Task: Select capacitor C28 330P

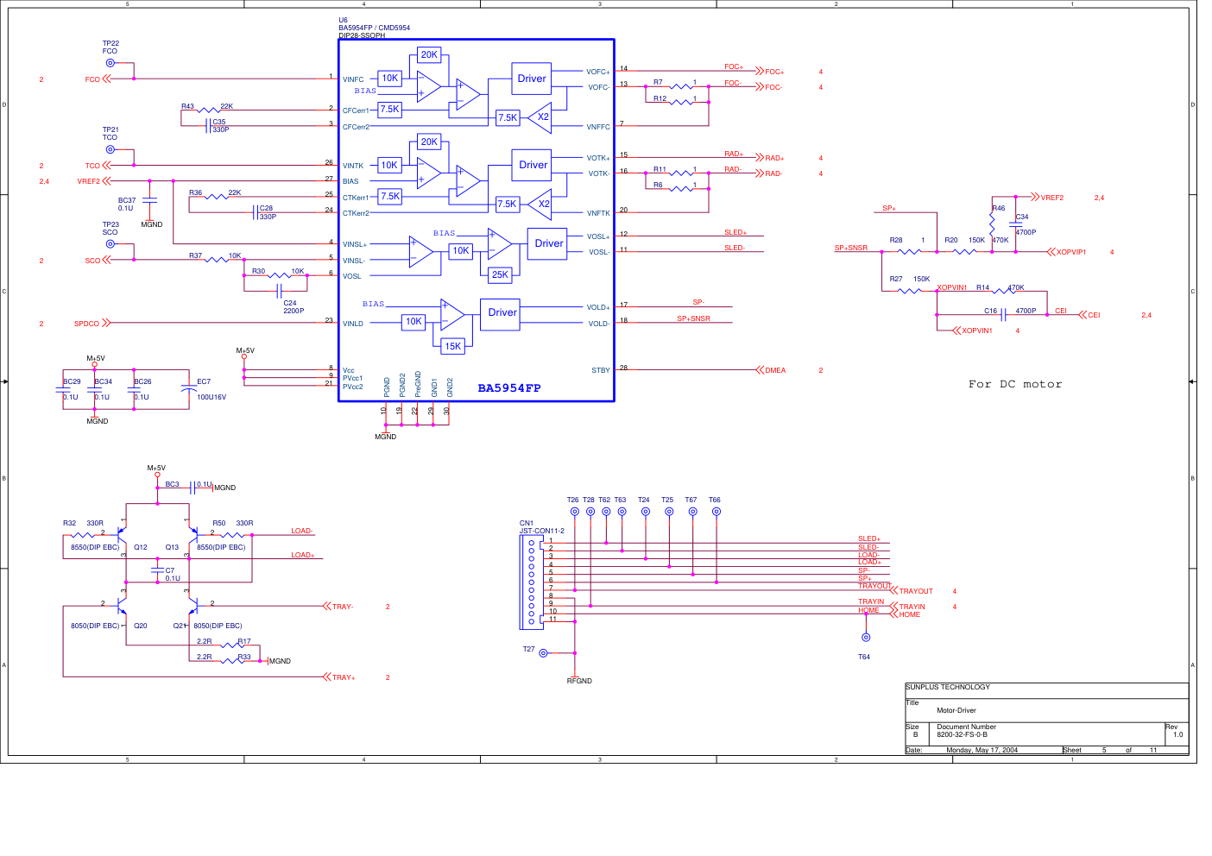Action: pyautogui.click(x=264, y=212)
